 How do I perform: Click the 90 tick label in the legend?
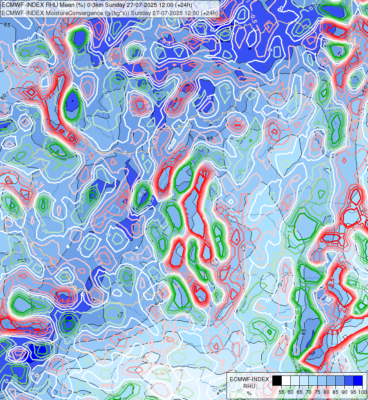click(x=345, y=392)
